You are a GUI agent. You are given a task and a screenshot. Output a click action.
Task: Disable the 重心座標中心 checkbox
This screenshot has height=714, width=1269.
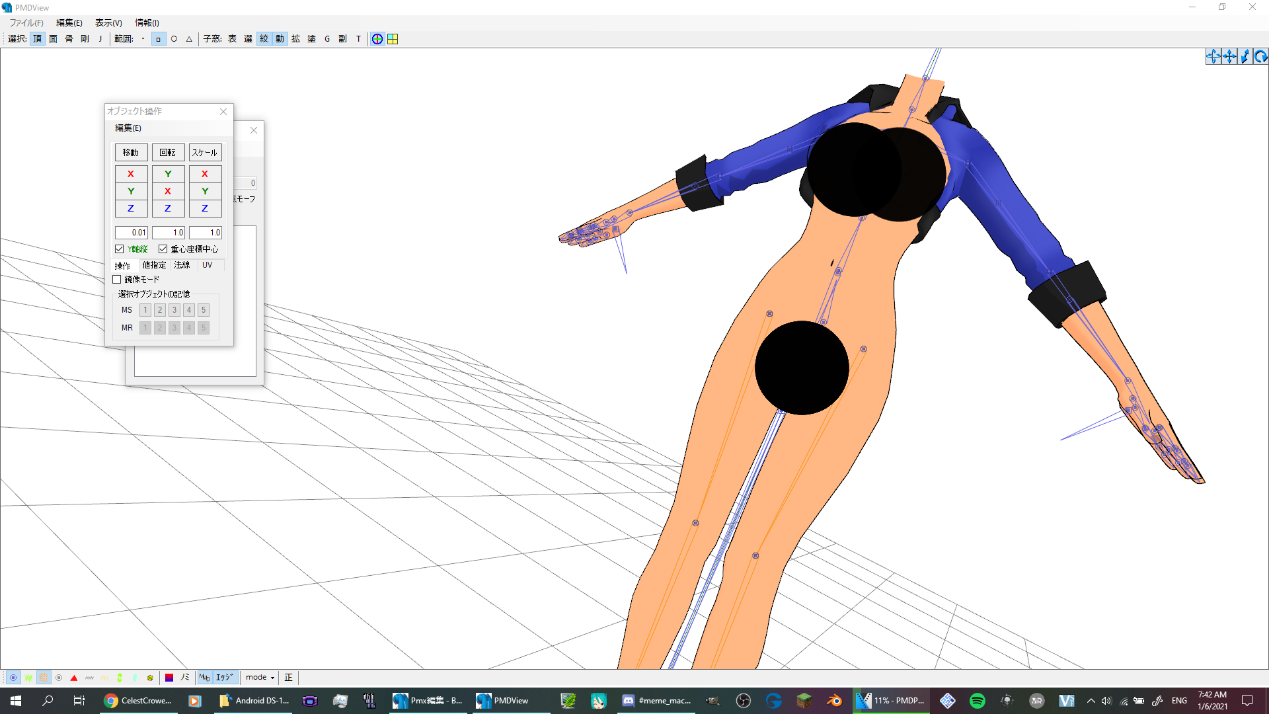coord(163,249)
